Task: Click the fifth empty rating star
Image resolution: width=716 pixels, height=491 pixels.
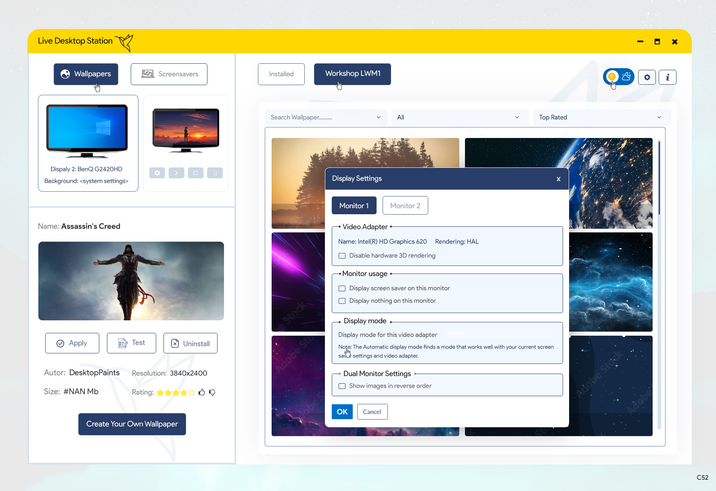Action: (x=191, y=393)
